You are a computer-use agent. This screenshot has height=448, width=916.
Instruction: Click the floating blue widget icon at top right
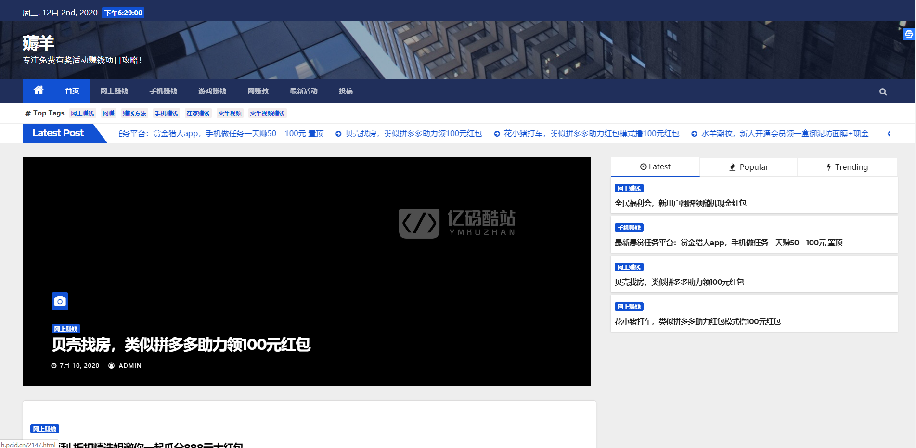pyautogui.click(x=908, y=34)
